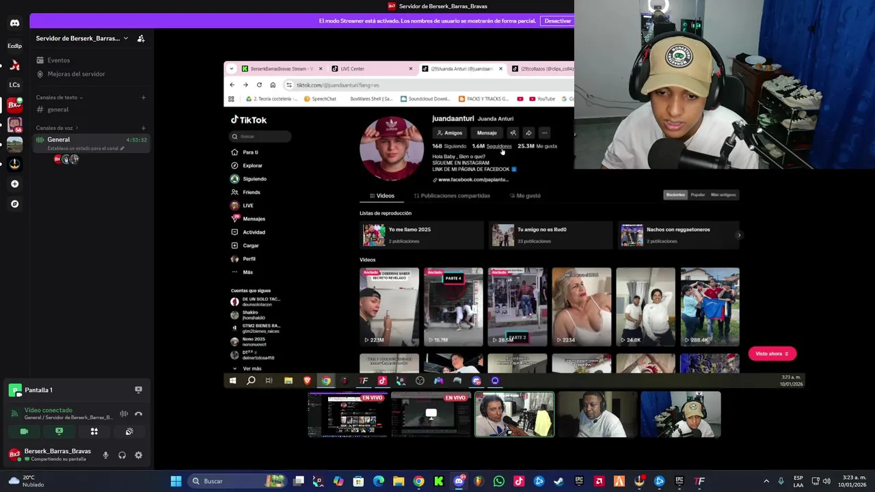Viewport: 875px width, 492px height.
Task: Click the TikTok search field
Action: pyautogui.click(x=261, y=136)
